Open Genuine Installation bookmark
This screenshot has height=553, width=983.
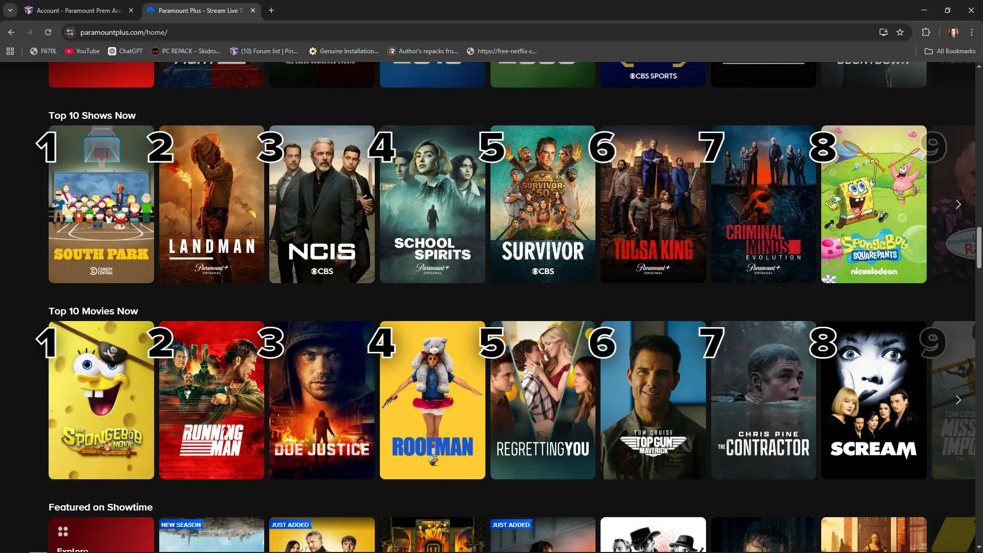click(x=344, y=51)
